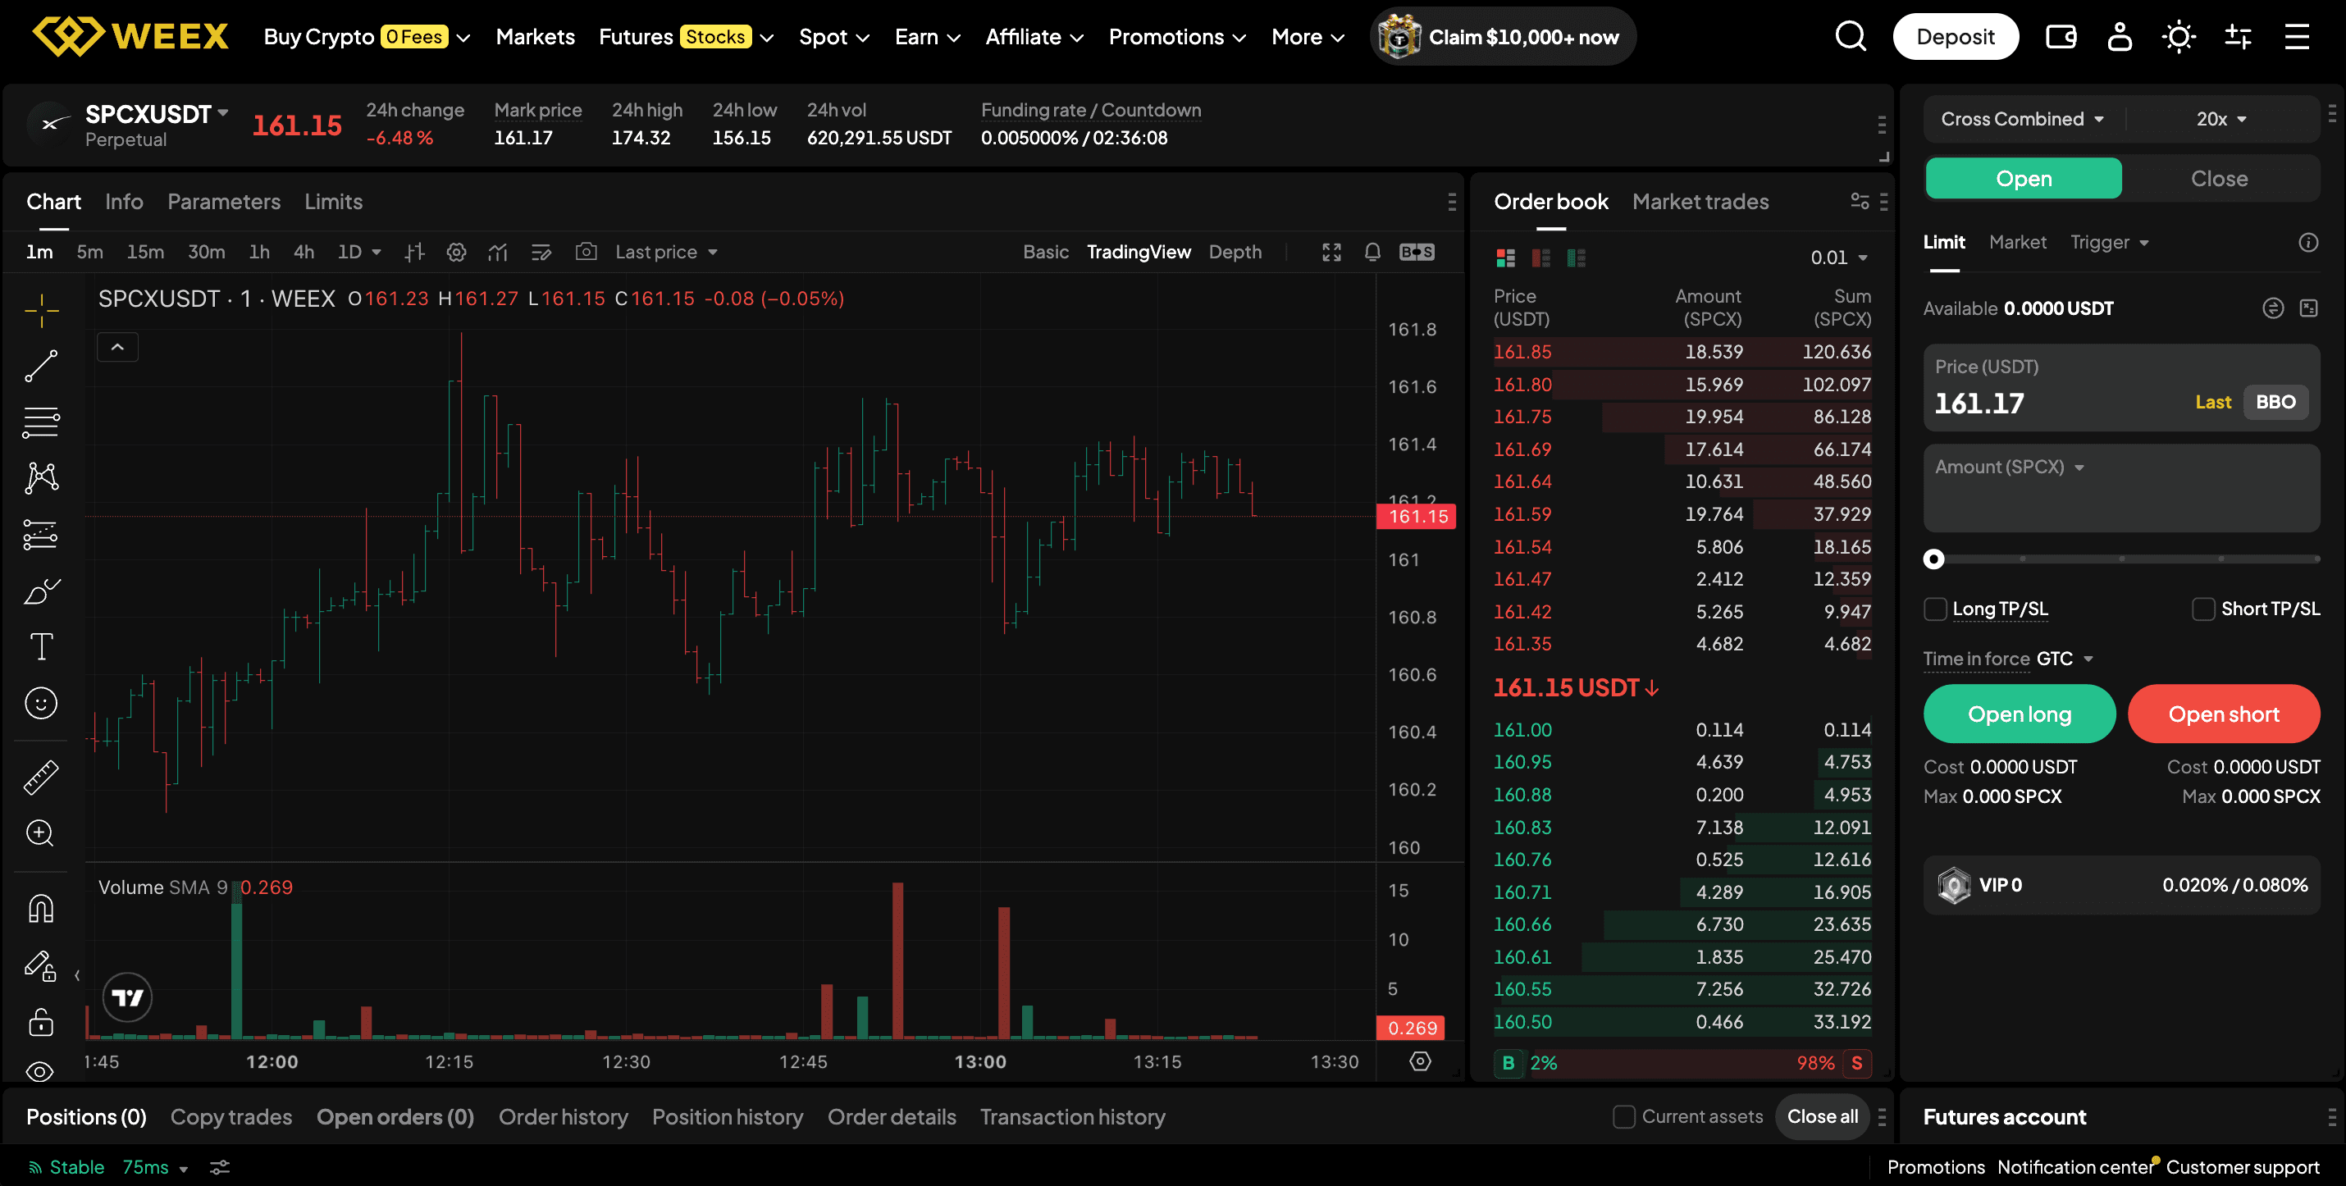The height and width of the screenshot is (1186, 2346).
Task: Toggle the magnet snap mode
Action: 41,908
